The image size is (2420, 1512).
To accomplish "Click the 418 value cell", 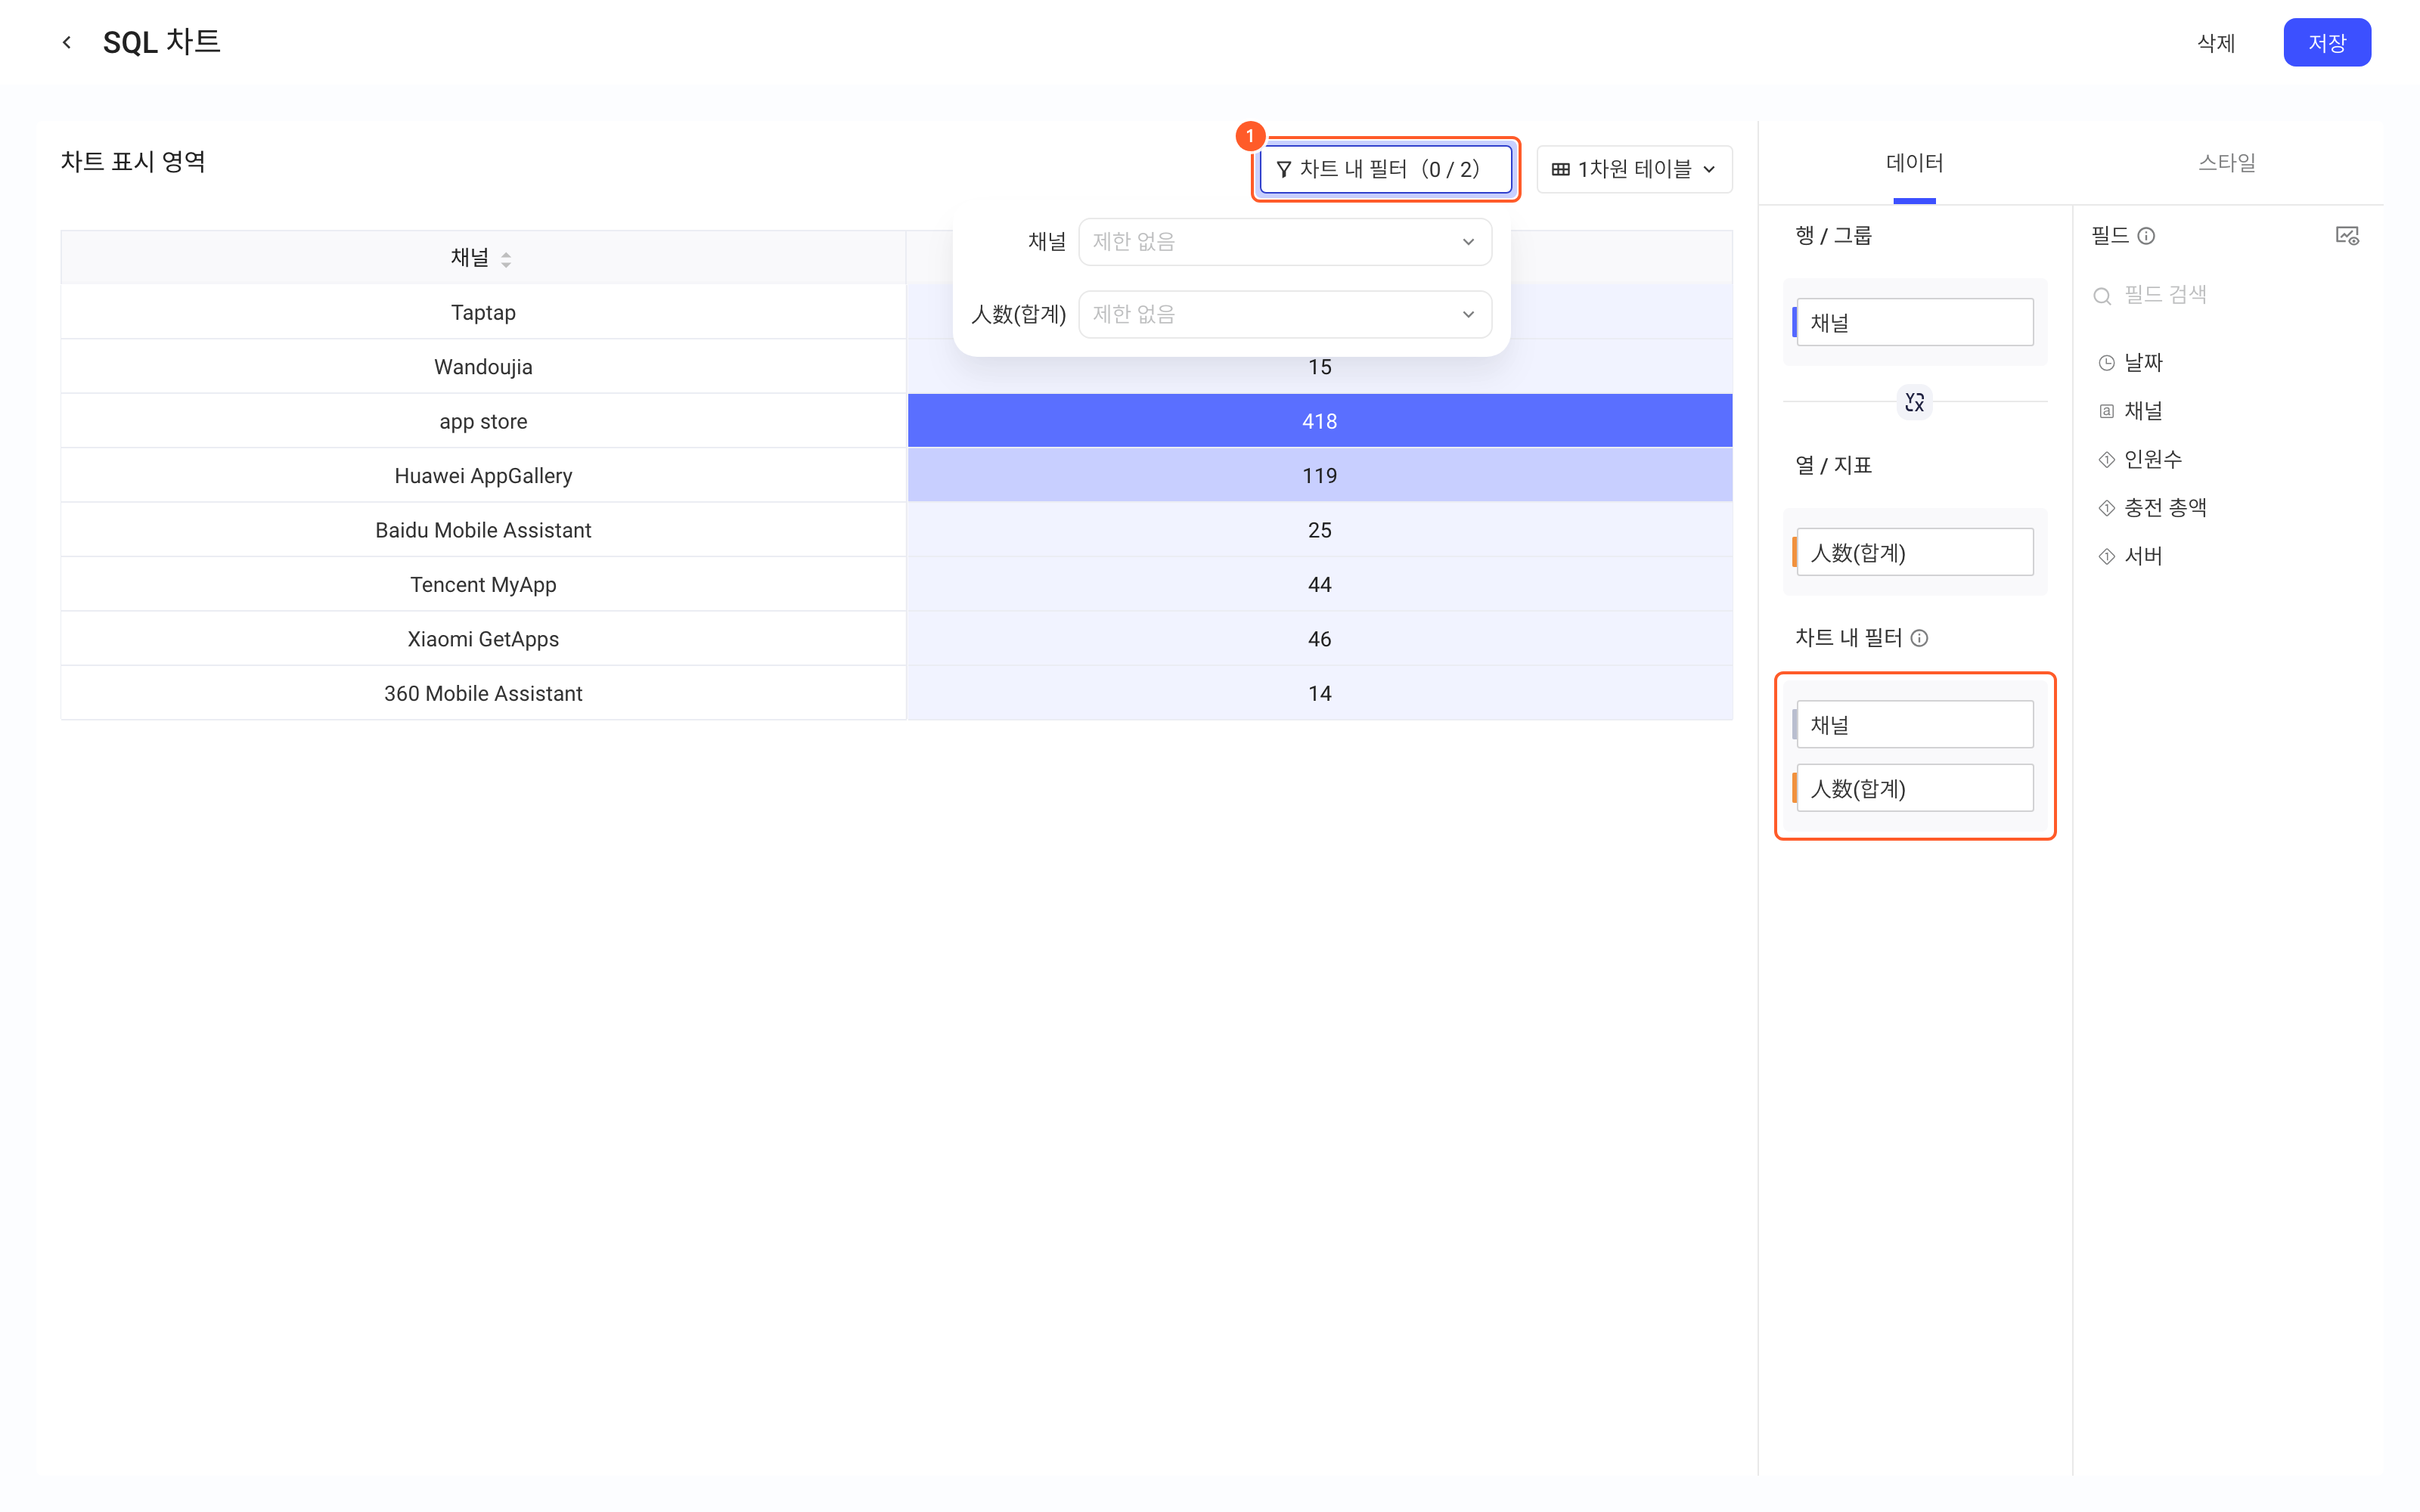I will (x=1319, y=422).
